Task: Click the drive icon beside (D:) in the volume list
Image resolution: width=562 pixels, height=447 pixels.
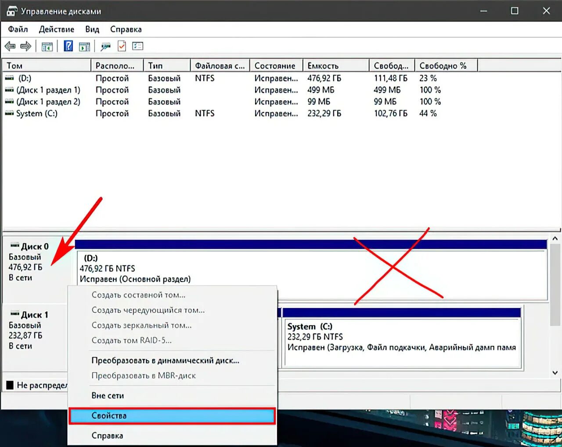Action: coord(9,78)
